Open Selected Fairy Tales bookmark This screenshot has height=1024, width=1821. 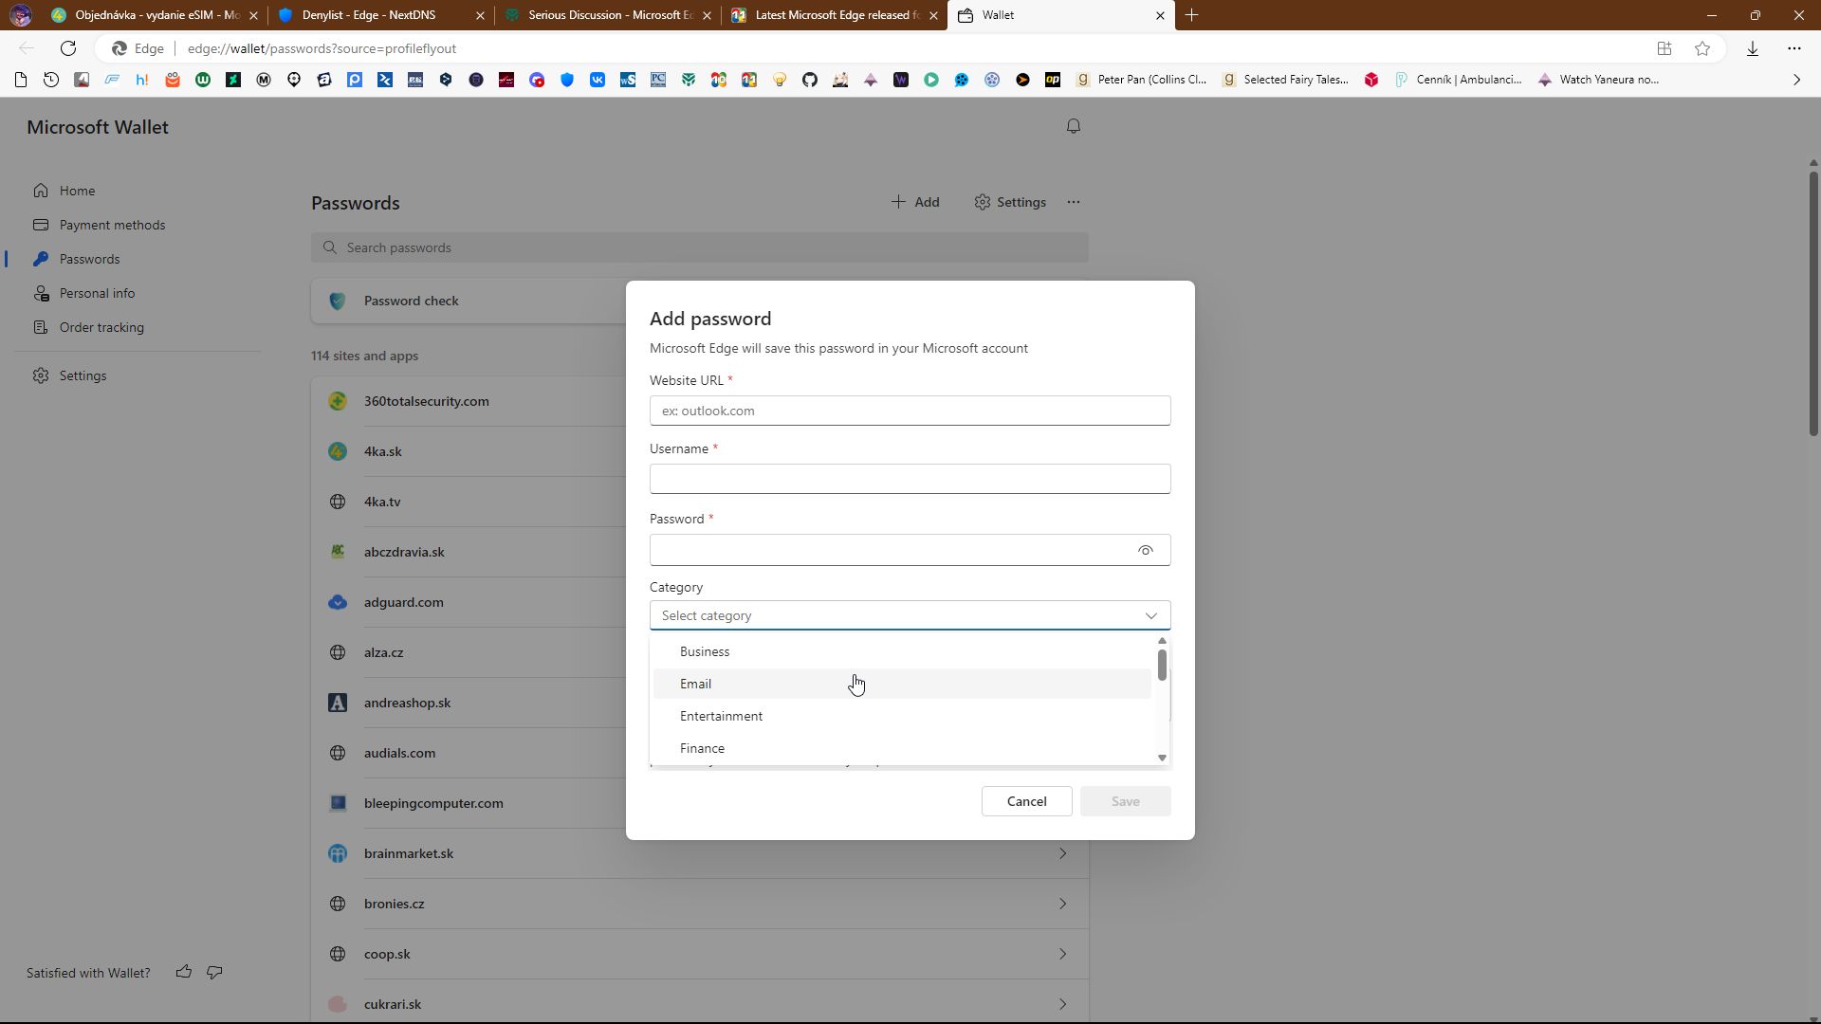pyautogui.click(x=1285, y=80)
